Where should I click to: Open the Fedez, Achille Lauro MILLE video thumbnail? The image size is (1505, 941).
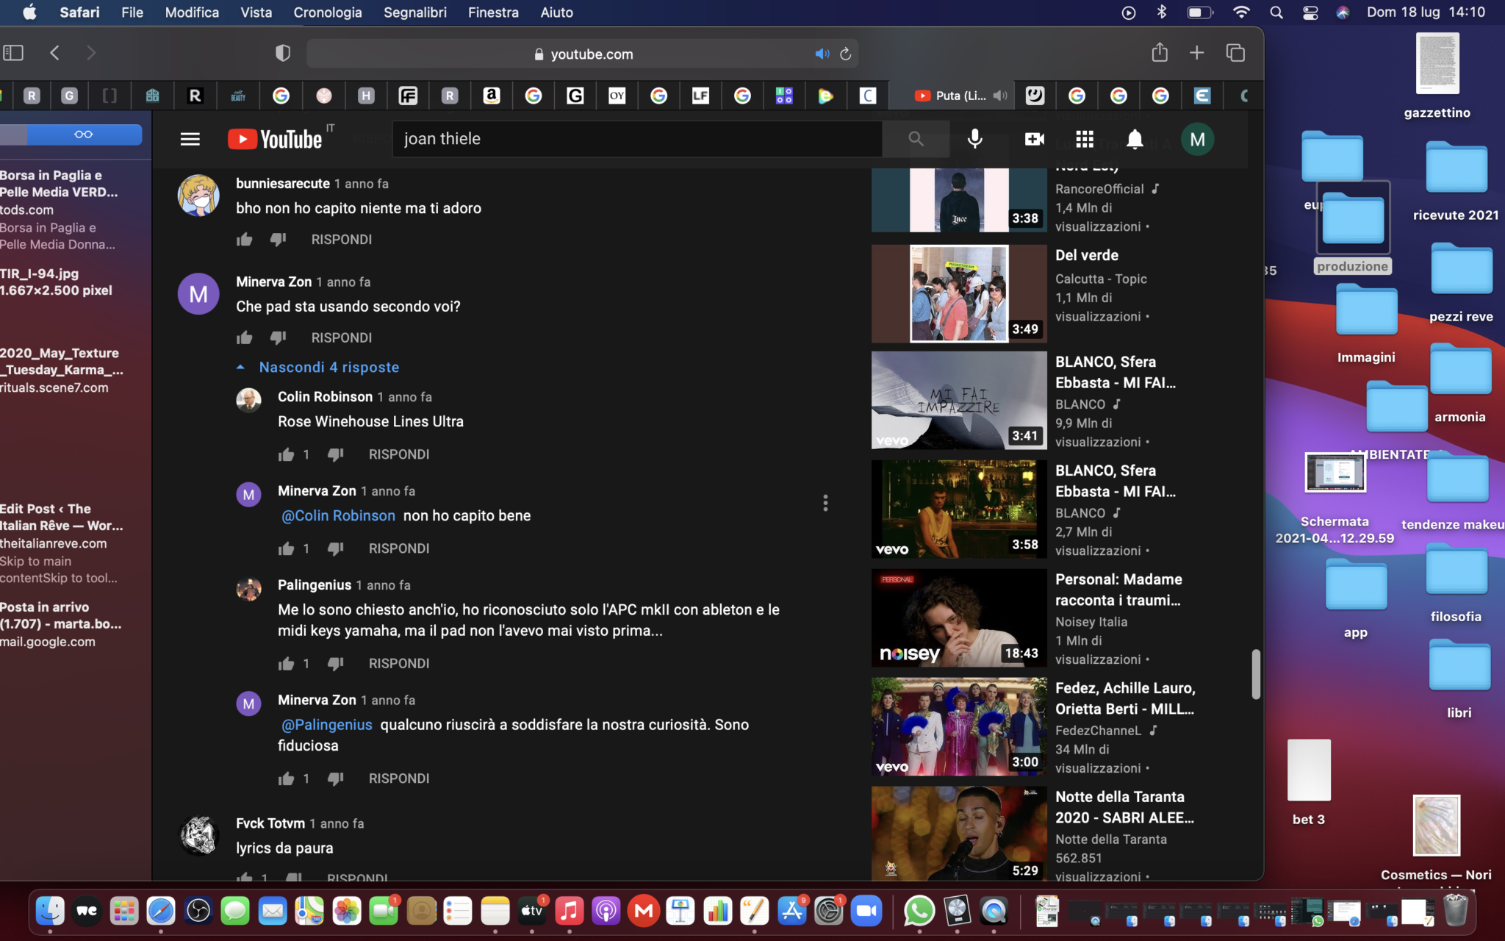(x=959, y=726)
